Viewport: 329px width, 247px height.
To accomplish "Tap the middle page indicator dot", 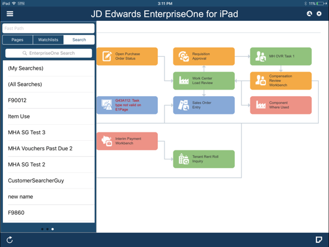I will point(48,229).
